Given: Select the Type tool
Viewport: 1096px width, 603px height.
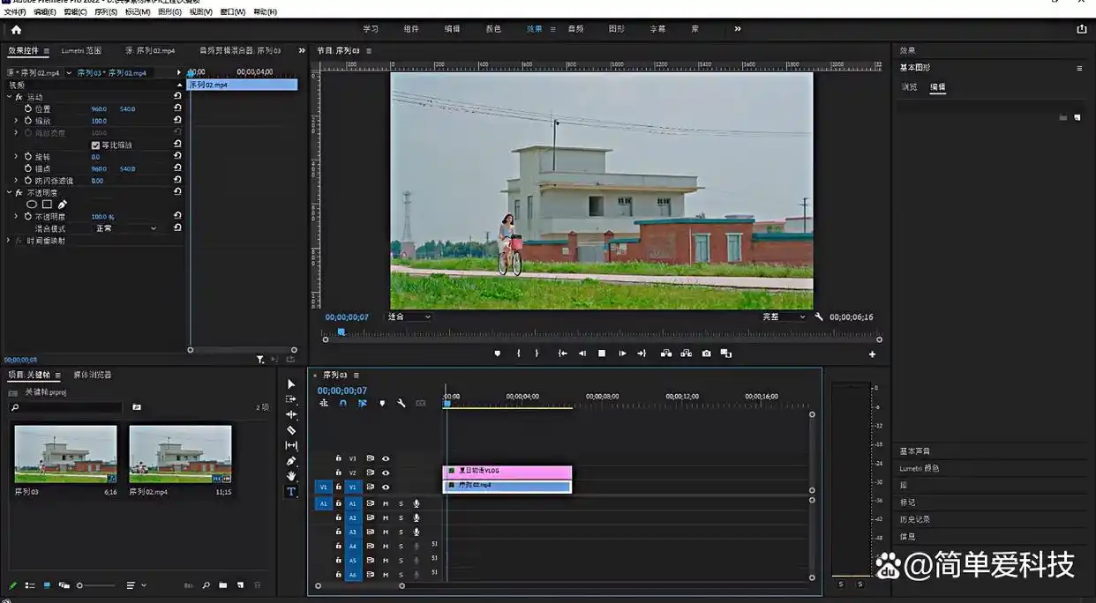Looking at the screenshot, I should click(x=291, y=492).
